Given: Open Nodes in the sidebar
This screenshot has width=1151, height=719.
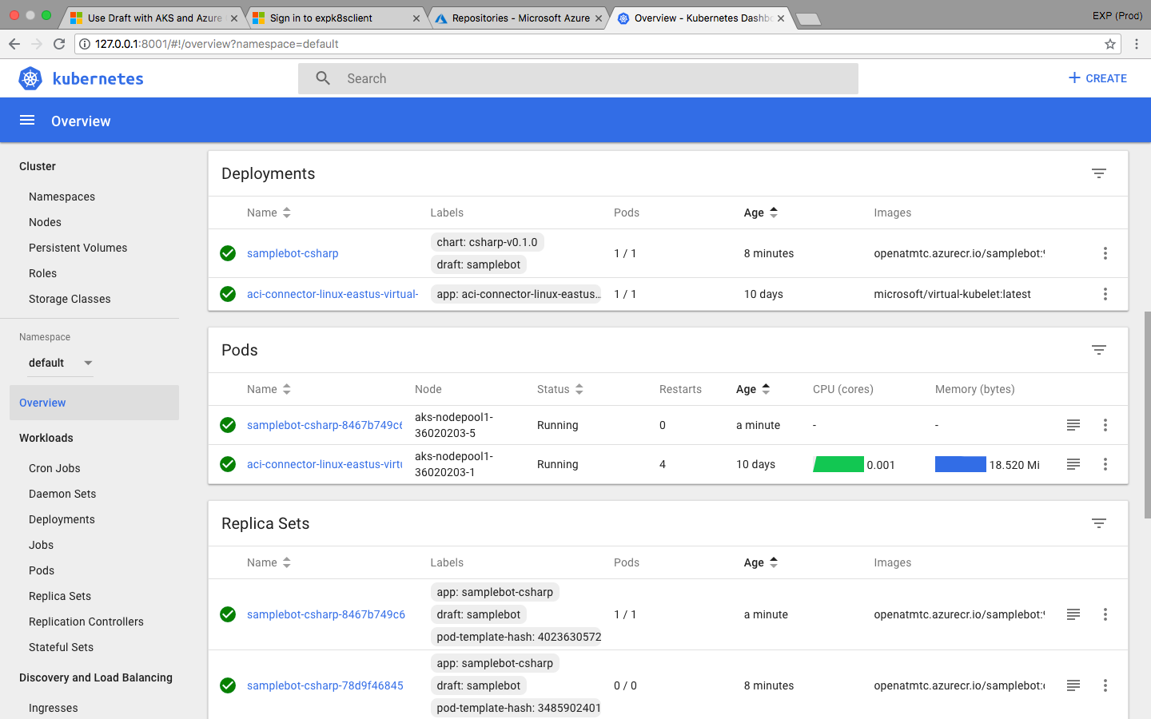Looking at the screenshot, I should (45, 222).
